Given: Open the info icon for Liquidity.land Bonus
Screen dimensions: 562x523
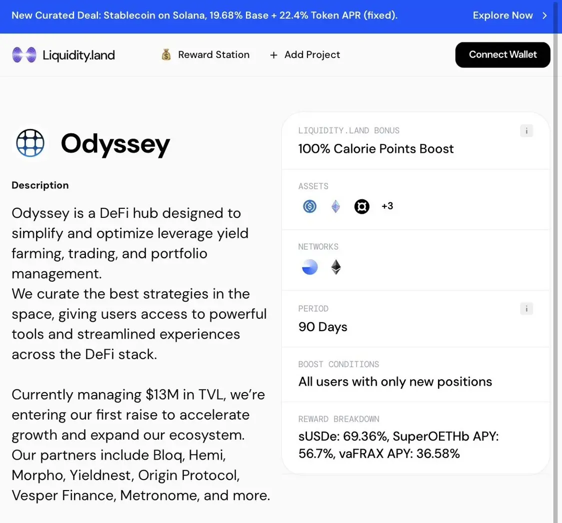Looking at the screenshot, I should (526, 131).
